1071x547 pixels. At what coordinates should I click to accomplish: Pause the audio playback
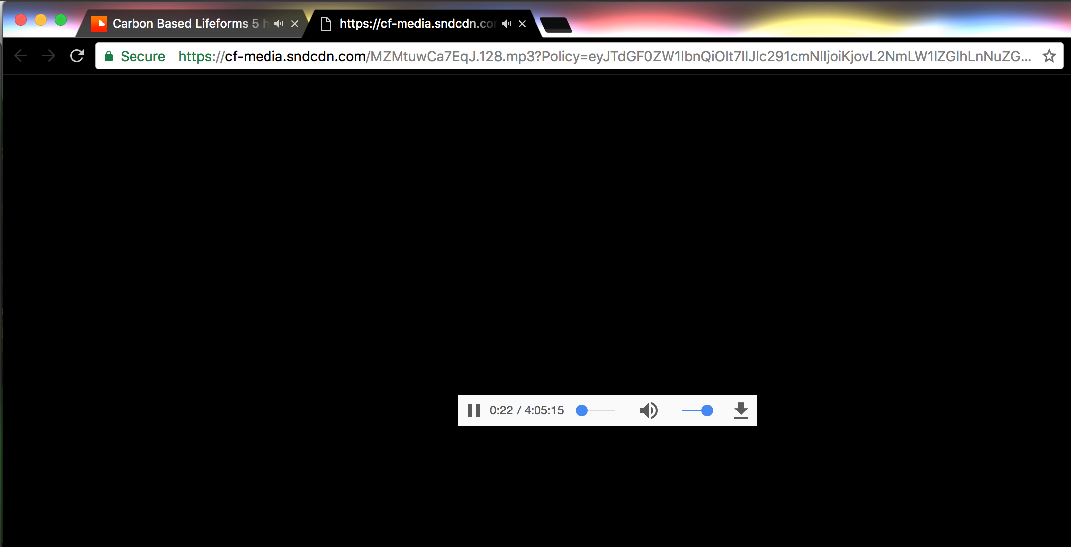(474, 410)
